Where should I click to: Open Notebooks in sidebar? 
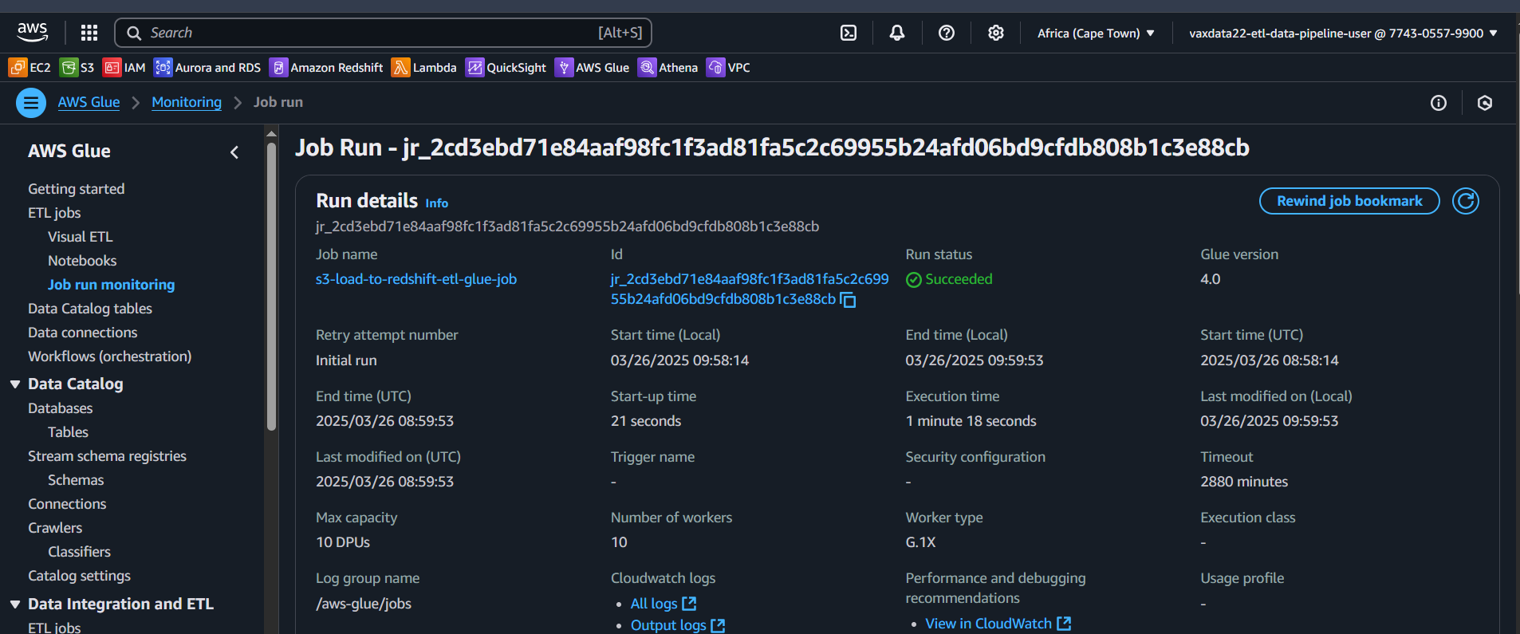[82, 261]
